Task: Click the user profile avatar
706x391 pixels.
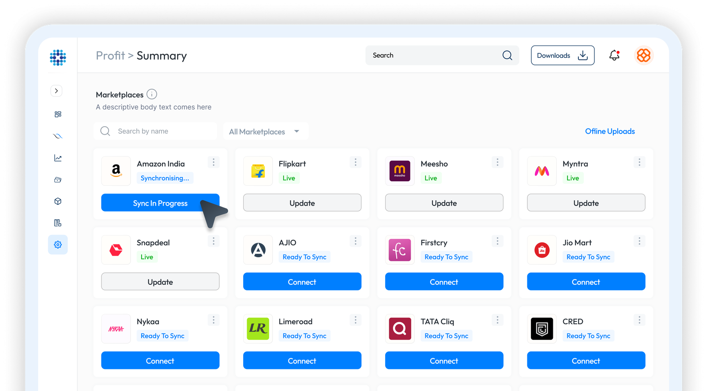Action: (643, 55)
